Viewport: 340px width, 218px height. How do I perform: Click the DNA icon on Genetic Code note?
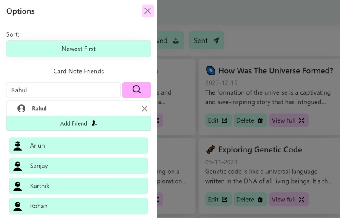pyautogui.click(x=210, y=149)
